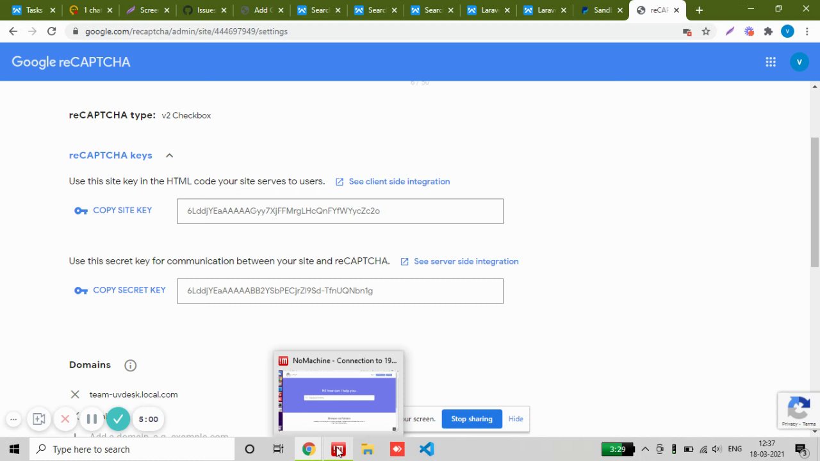Click the volume icon in system tray
This screenshot has width=820, height=461.
tap(716, 449)
